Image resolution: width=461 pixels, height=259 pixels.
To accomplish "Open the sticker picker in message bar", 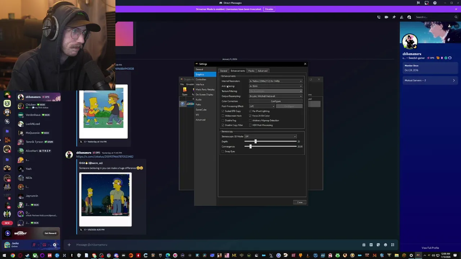I will pos(378,245).
